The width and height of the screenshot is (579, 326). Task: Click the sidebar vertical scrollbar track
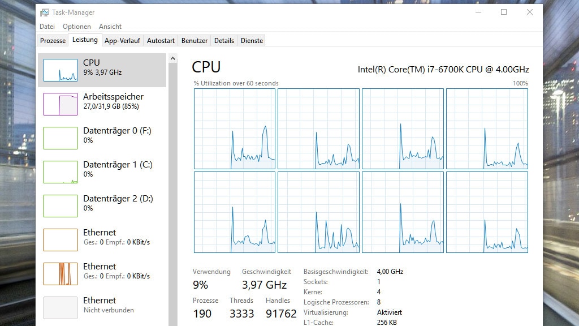(172, 194)
